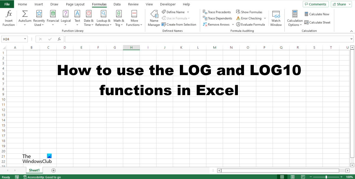Click Trace Dependents

218,18
